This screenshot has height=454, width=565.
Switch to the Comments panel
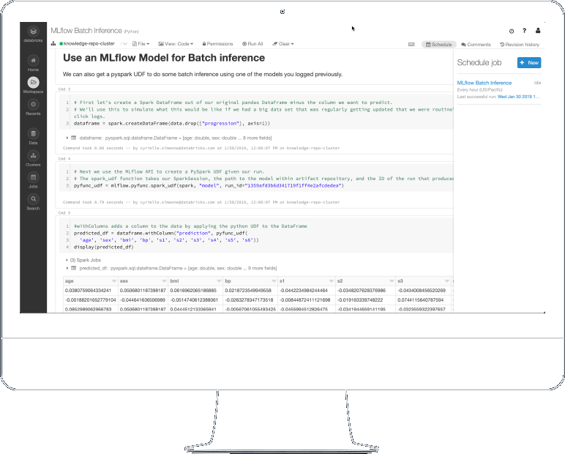point(476,45)
